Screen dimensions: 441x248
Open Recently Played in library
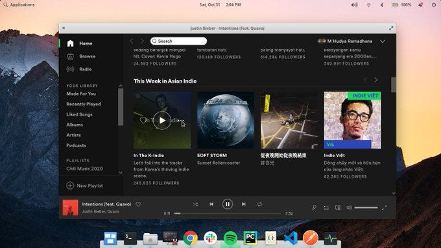click(x=84, y=104)
